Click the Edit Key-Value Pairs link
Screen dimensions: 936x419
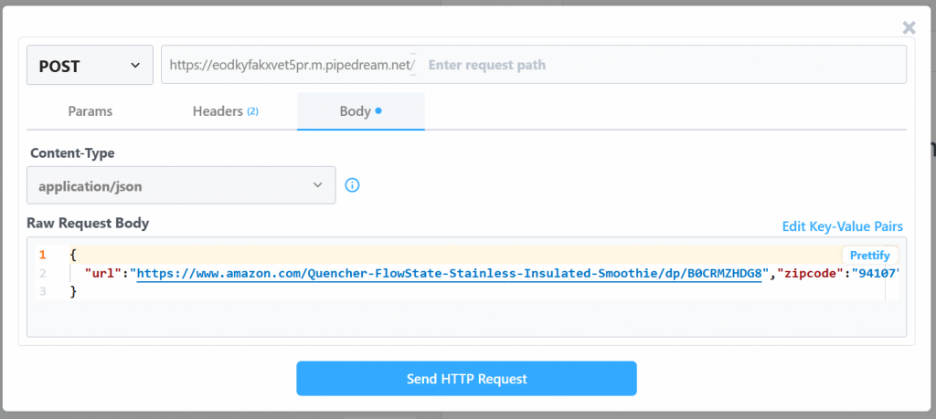click(842, 226)
